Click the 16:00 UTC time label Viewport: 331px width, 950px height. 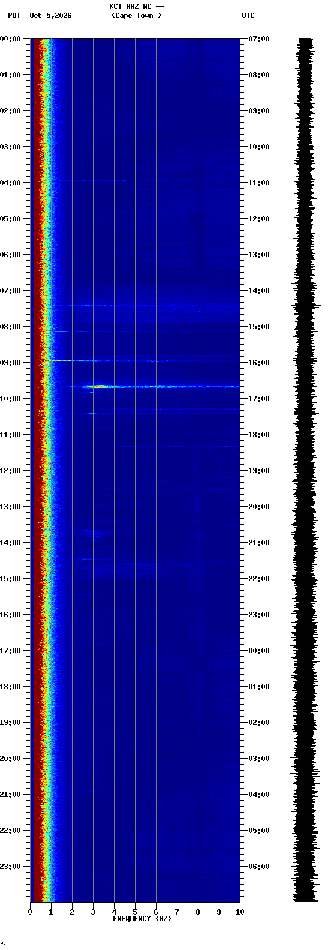(x=259, y=363)
